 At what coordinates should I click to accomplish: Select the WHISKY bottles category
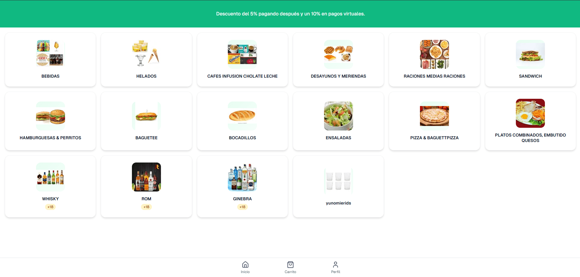point(50,187)
